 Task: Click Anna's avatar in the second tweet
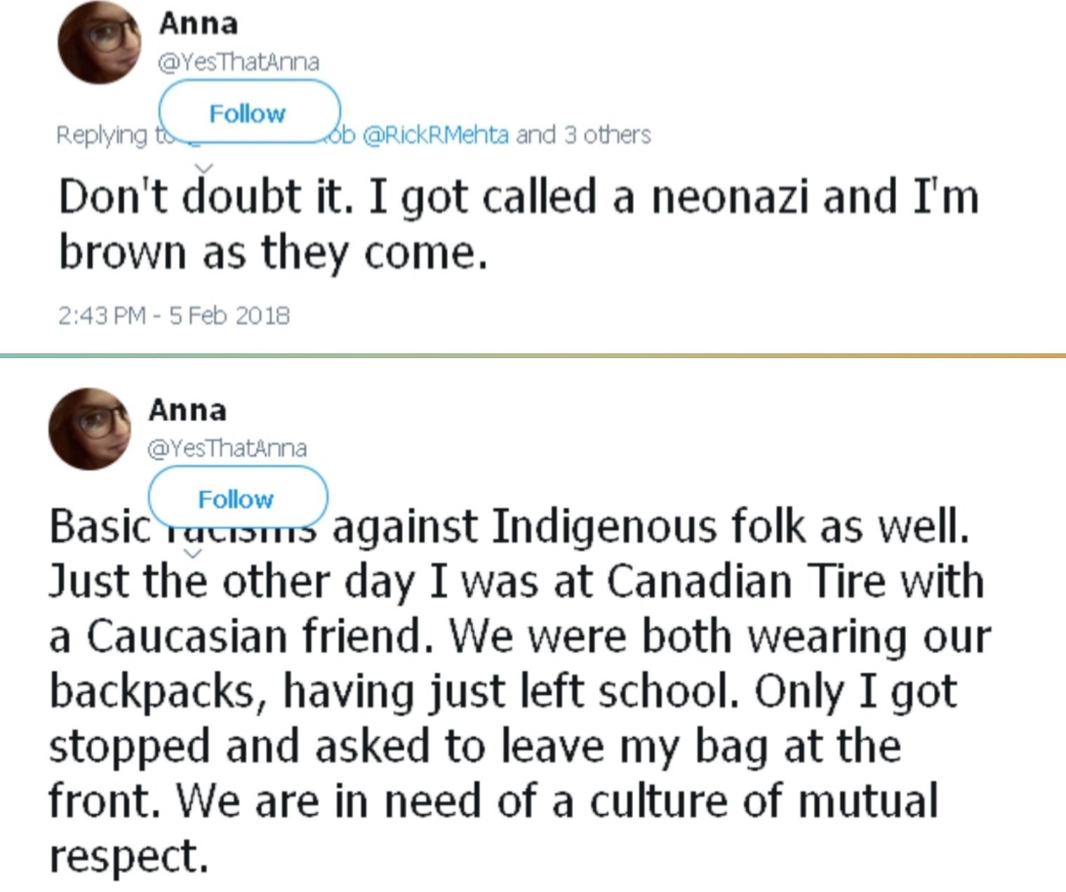pos(89,428)
